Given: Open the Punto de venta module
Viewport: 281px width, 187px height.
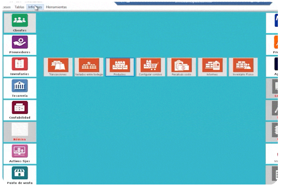Looking at the screenshot, I should [20, 175].
